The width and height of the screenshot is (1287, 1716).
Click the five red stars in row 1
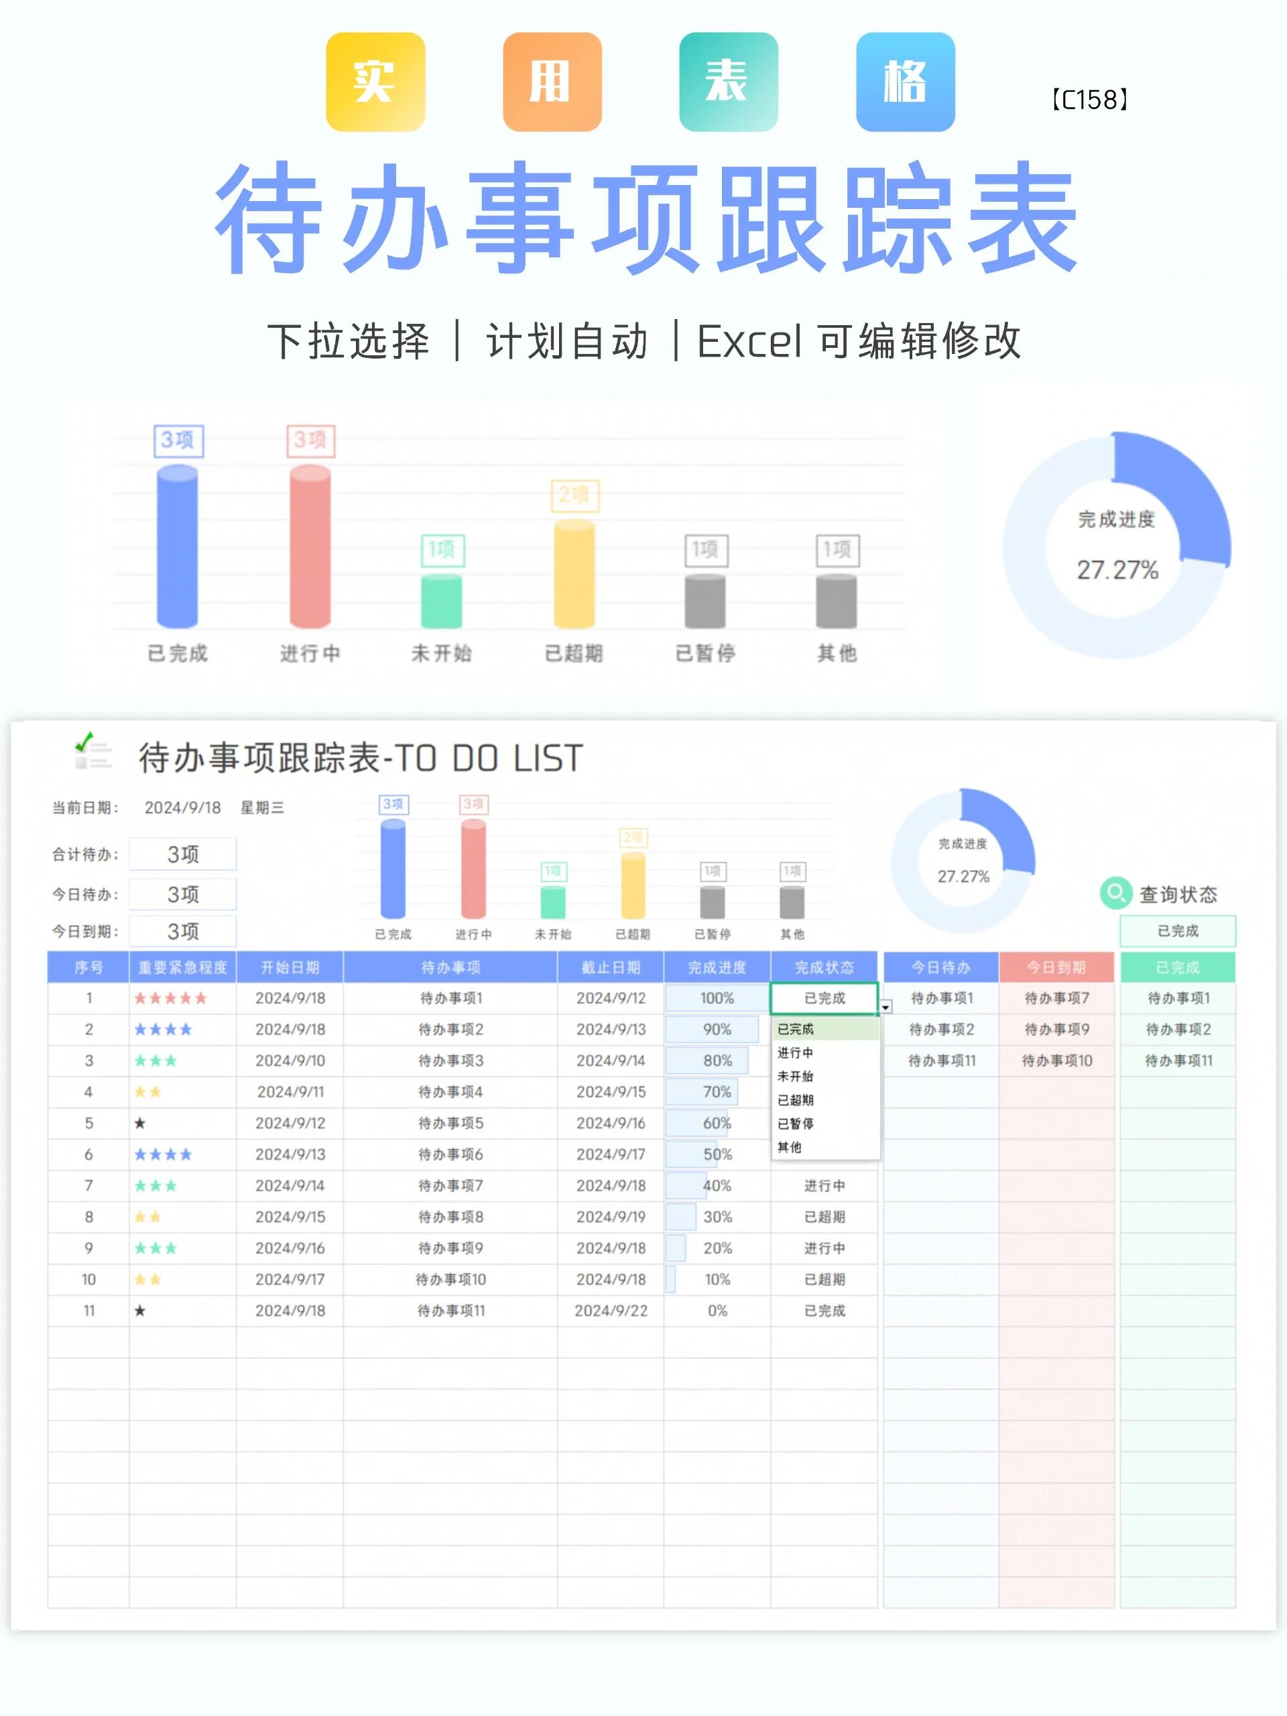pyautogui.click(x=170, y=998)
